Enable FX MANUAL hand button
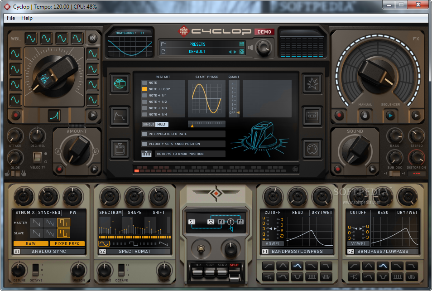432x291 pixels. click(x=365, y=115)
